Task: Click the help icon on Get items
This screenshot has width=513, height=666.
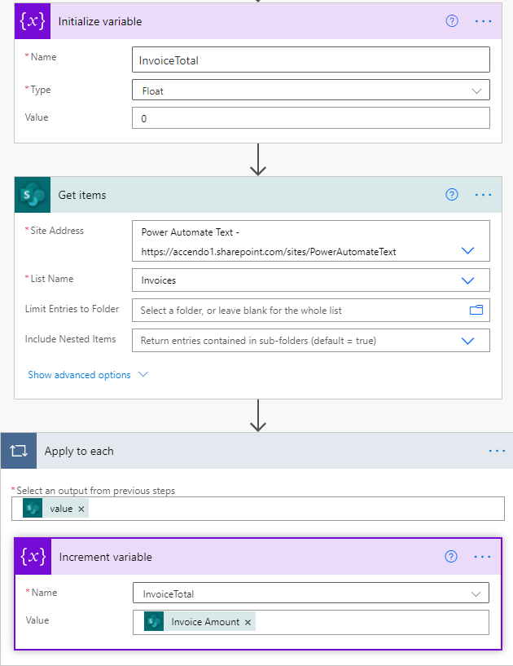Action: (x=452, y=194)
